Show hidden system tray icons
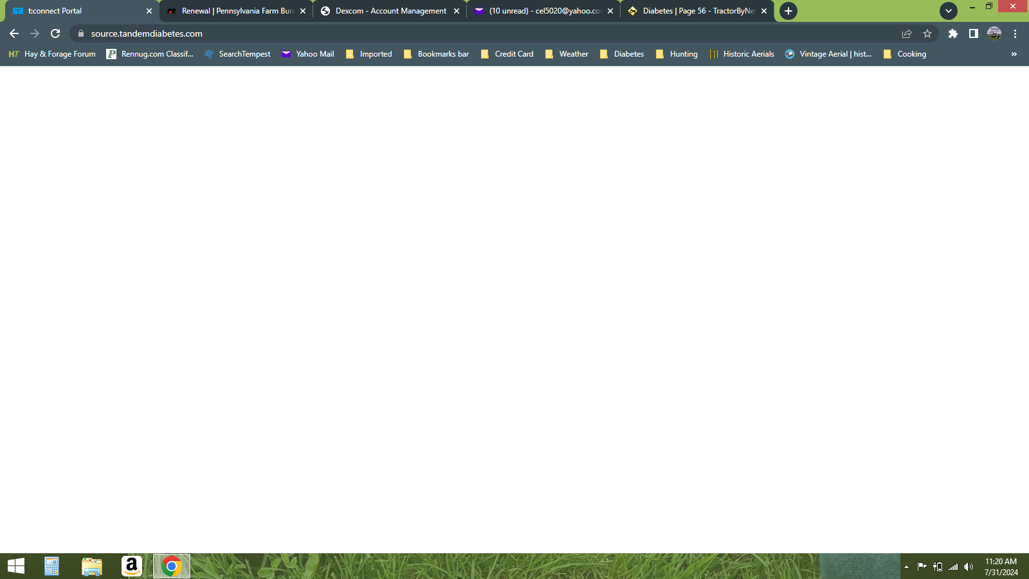This screenshot has width=1029, height=579. pos(906,567)
